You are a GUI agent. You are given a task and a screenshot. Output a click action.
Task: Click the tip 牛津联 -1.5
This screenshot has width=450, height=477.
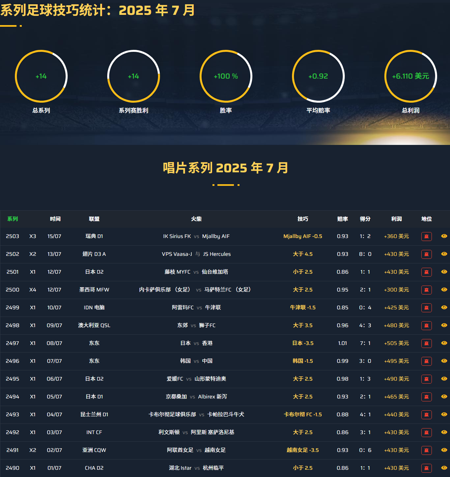point(303,308)
